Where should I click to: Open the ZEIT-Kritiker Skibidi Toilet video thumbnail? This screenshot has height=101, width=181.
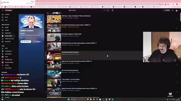point(54,37)
